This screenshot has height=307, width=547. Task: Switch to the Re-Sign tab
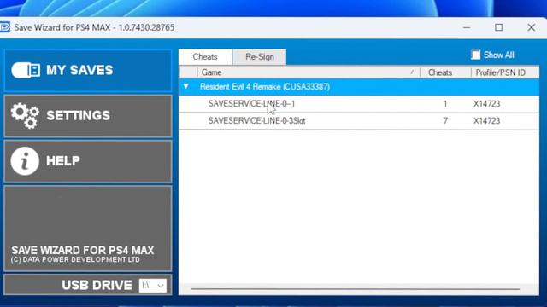tap(260, 57)
